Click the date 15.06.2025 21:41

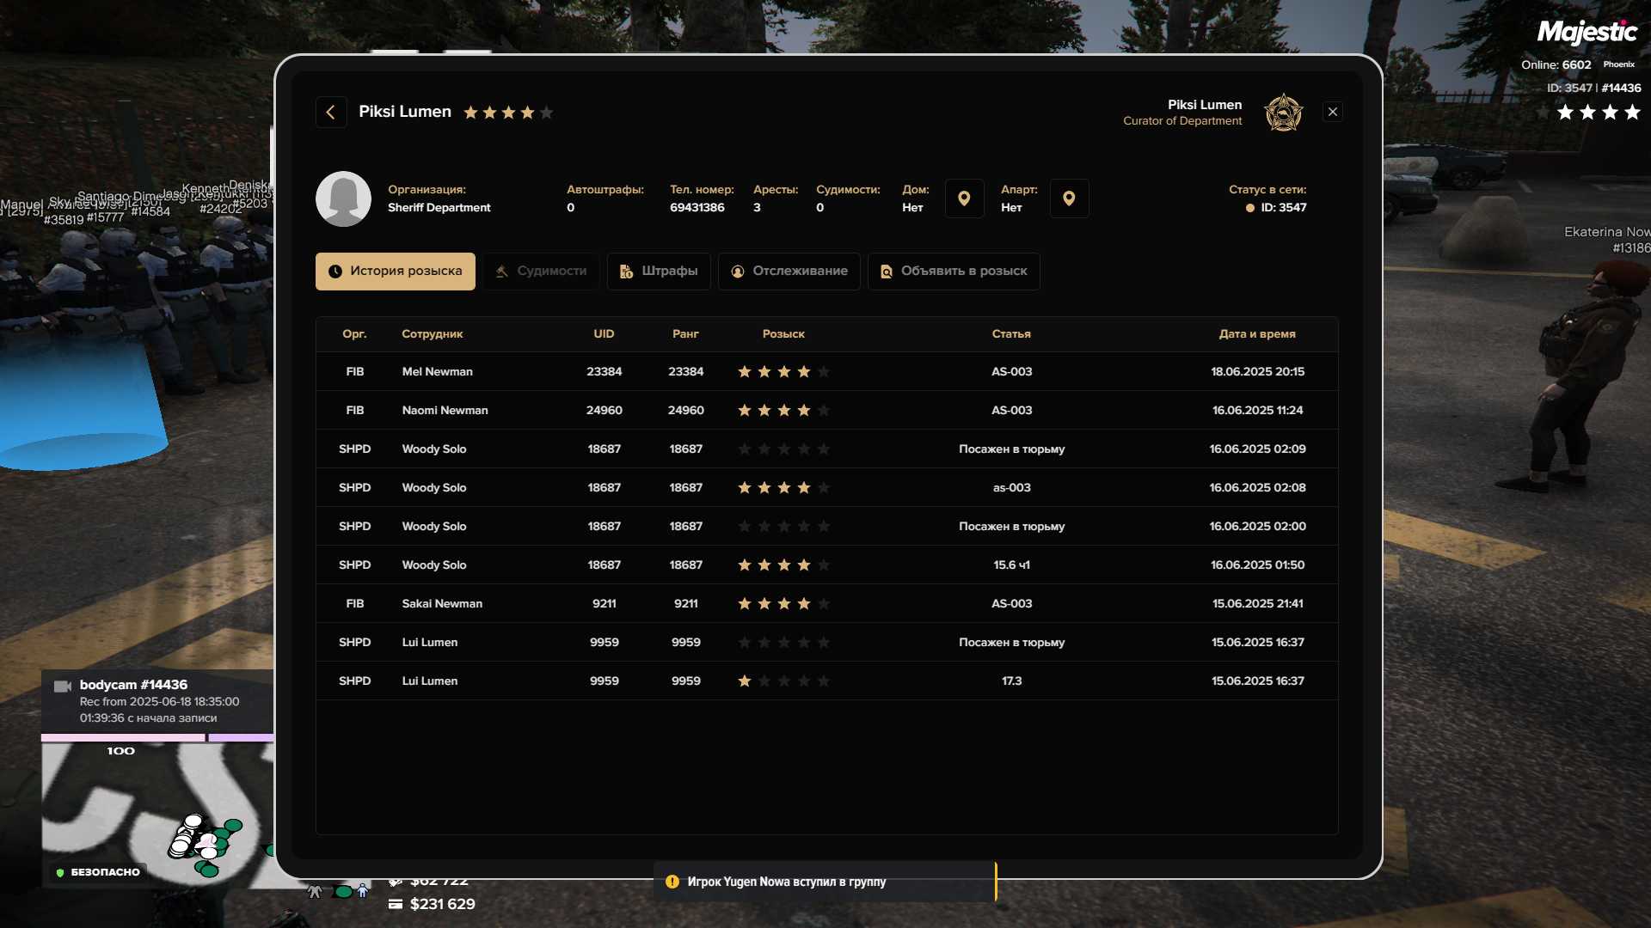click(x=1257, y=604)
